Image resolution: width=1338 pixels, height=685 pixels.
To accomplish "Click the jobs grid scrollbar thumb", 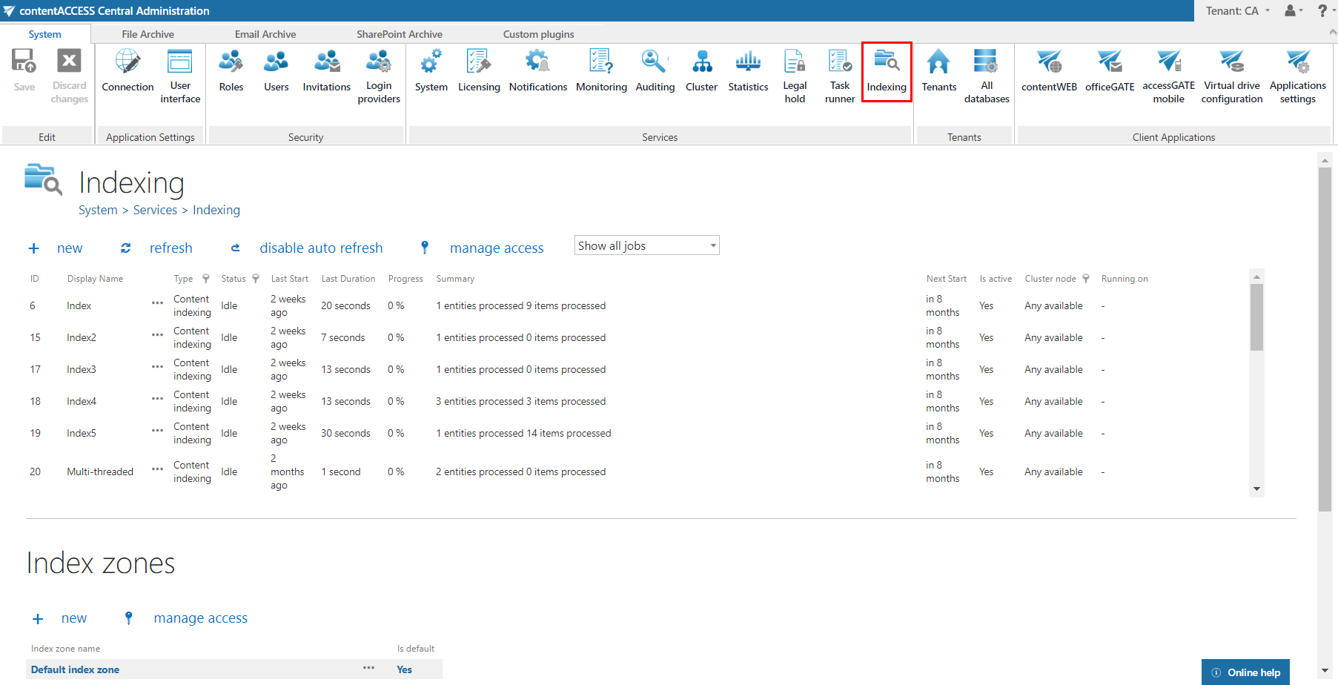I will (1256, 317).
